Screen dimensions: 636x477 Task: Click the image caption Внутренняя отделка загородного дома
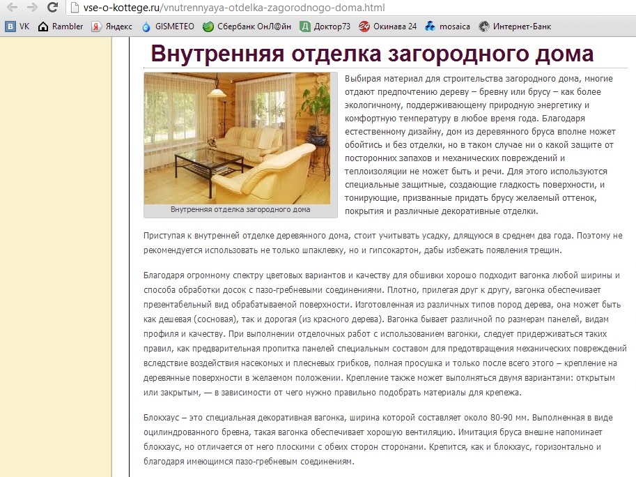pyautogui.click(x=240, y=209)
